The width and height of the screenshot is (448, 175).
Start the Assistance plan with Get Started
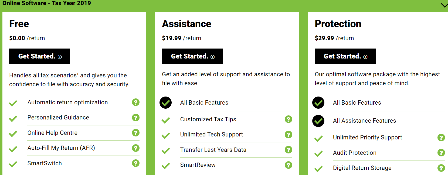[192, 56]
